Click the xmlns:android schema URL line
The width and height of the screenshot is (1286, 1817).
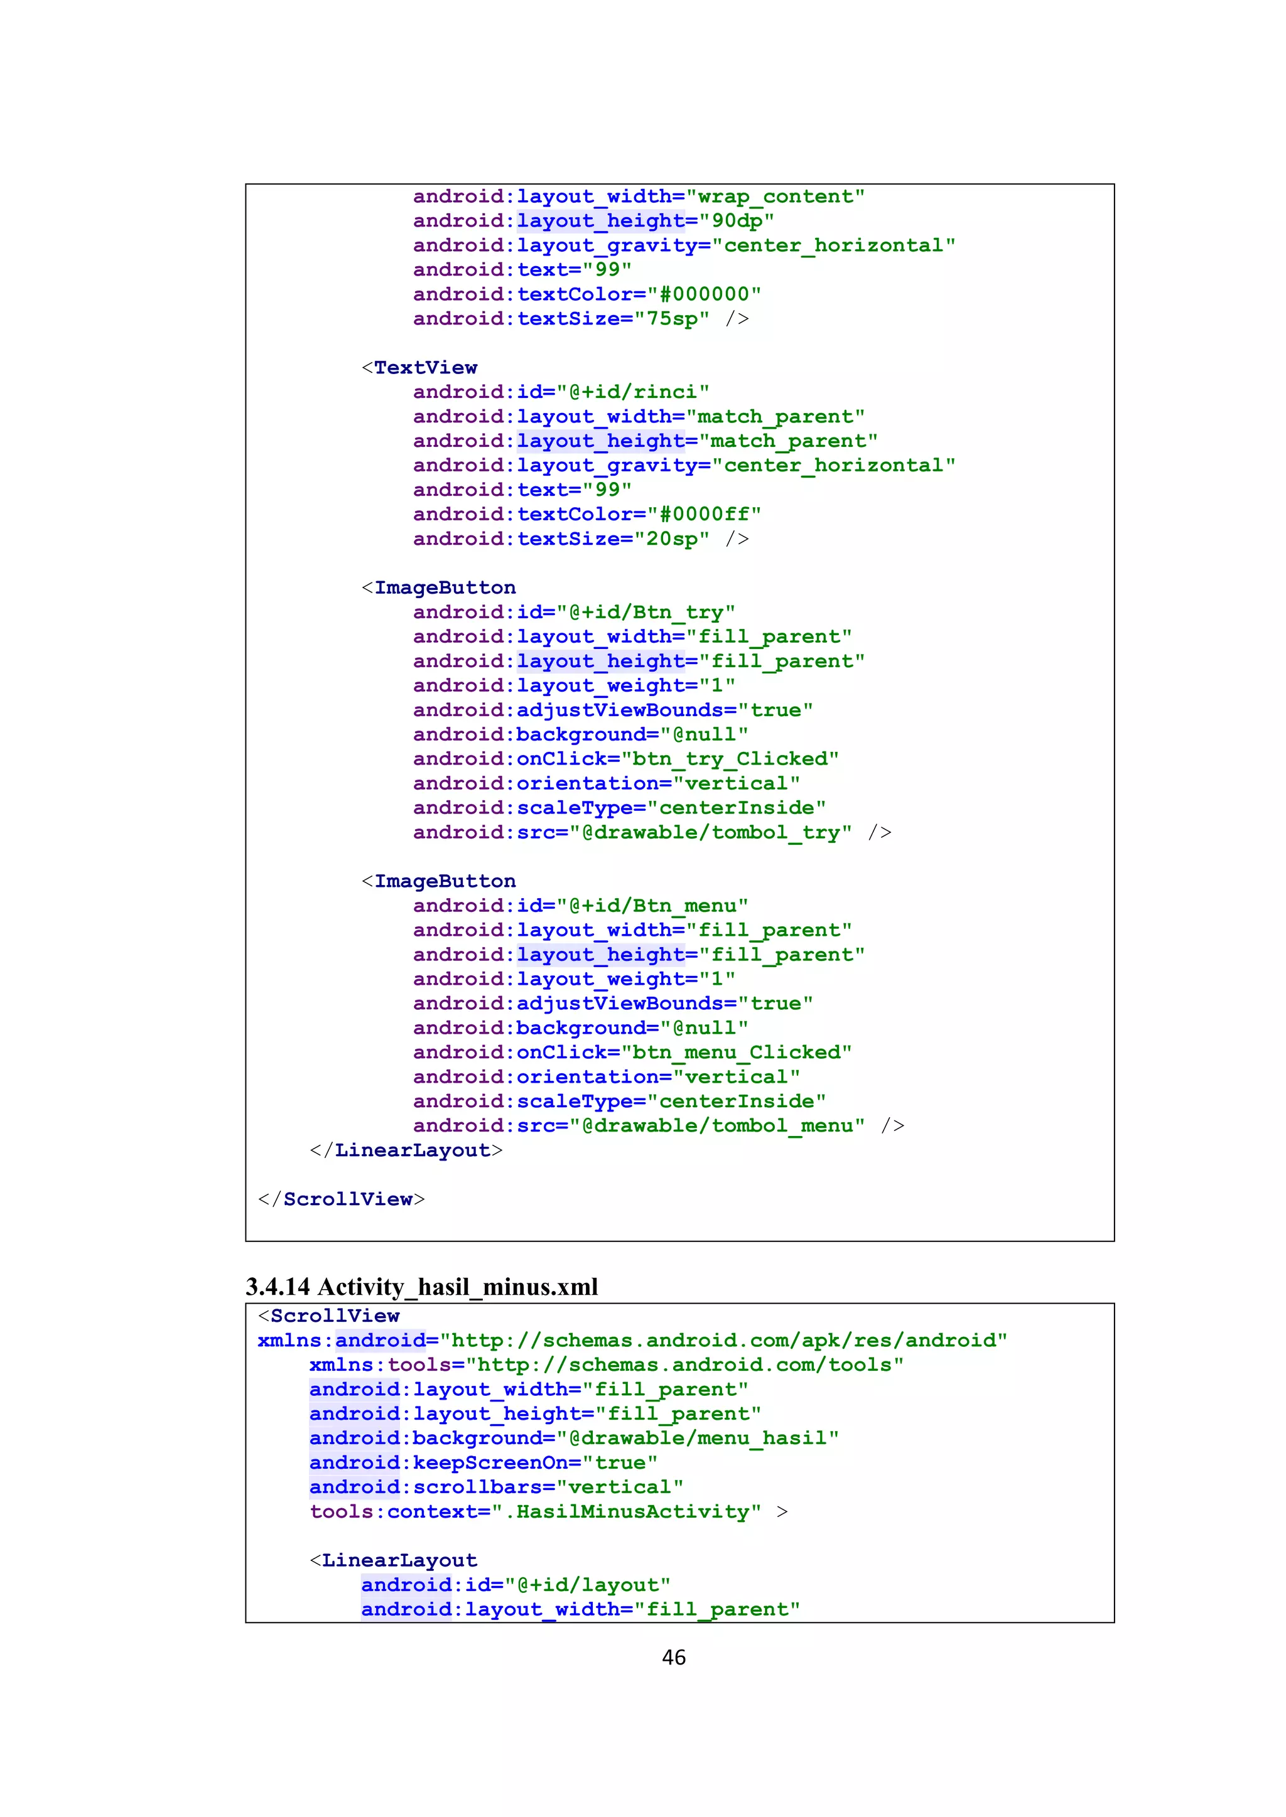pyautogui.click(x=632, y=1340)
